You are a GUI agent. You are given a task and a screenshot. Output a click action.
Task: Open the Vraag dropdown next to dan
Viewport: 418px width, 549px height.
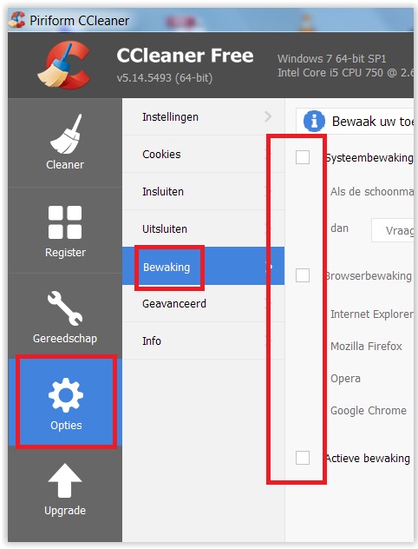(393, 230)
